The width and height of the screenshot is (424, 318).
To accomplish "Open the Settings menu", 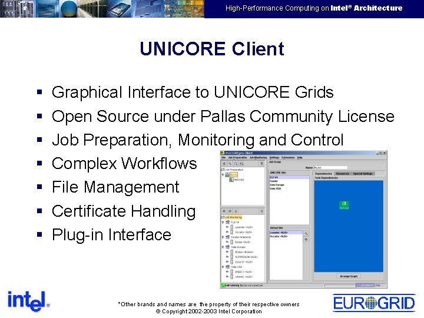I will pyautogui.click(x=274, y=157).
